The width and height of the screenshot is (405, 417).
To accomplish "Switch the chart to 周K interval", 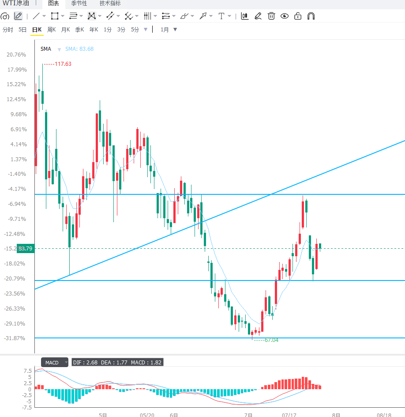I will tap(51, 30).
